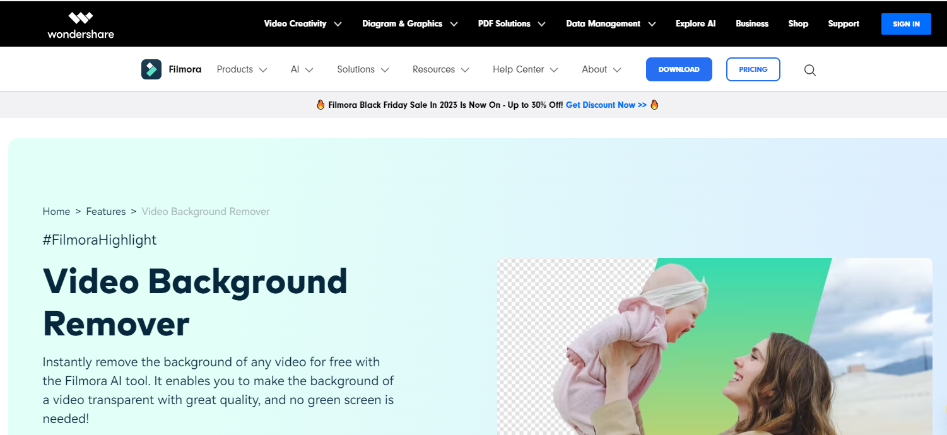Expand the Video Creativity chevron

point(338,24)
